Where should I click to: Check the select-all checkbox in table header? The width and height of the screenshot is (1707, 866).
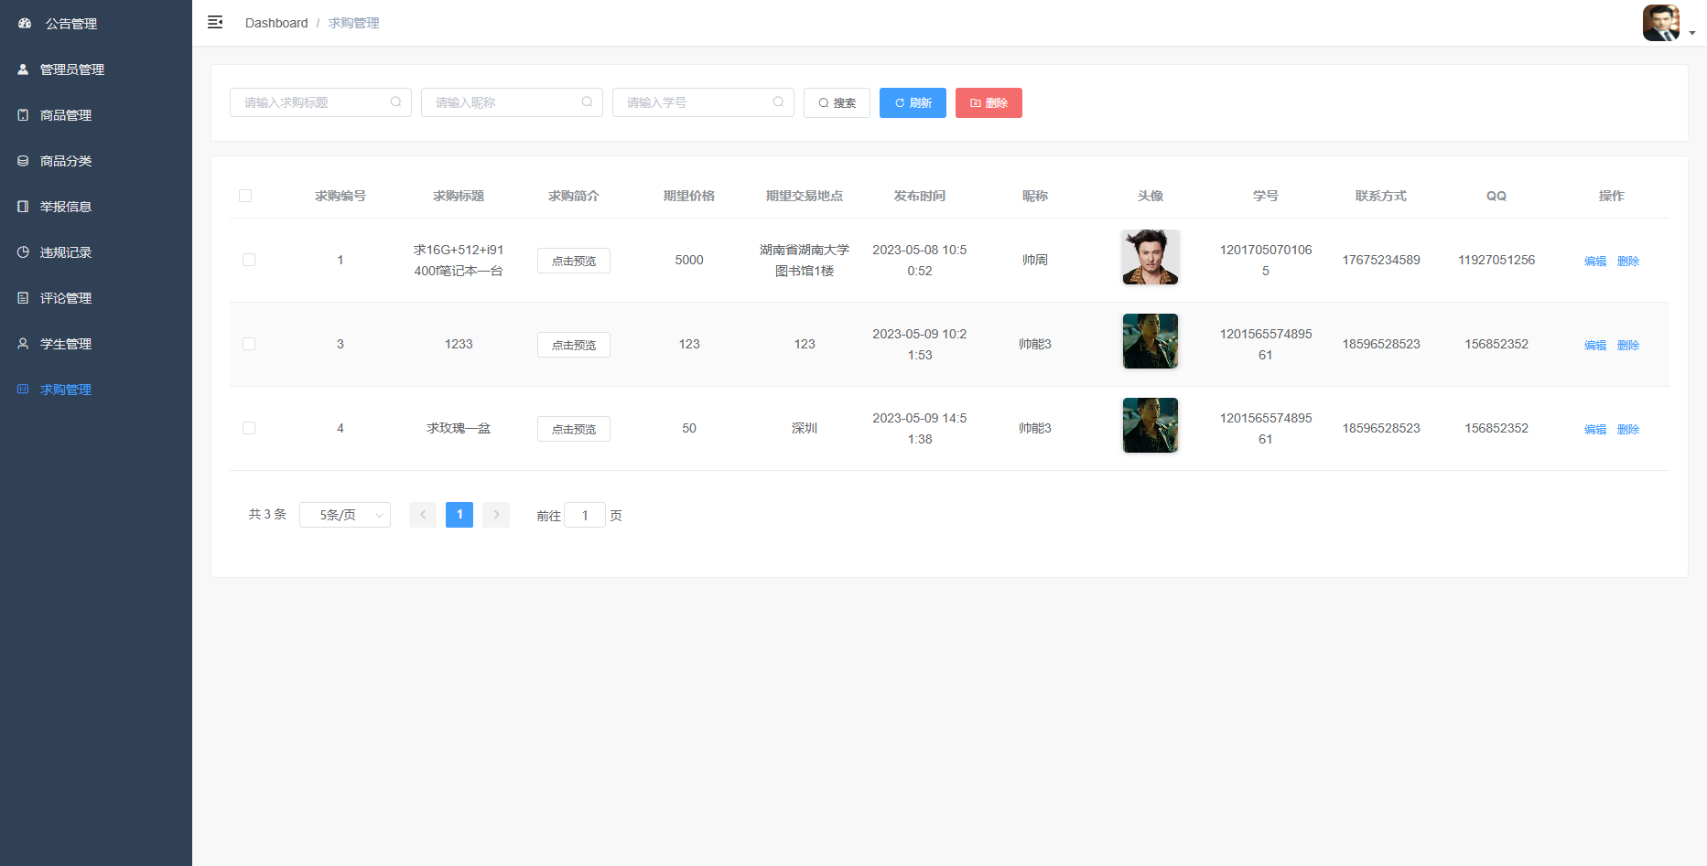click(x=245, y=195)
